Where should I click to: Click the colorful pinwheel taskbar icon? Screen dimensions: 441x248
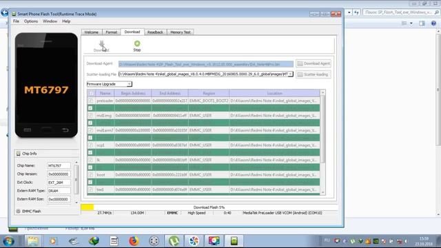coord(194,241)
